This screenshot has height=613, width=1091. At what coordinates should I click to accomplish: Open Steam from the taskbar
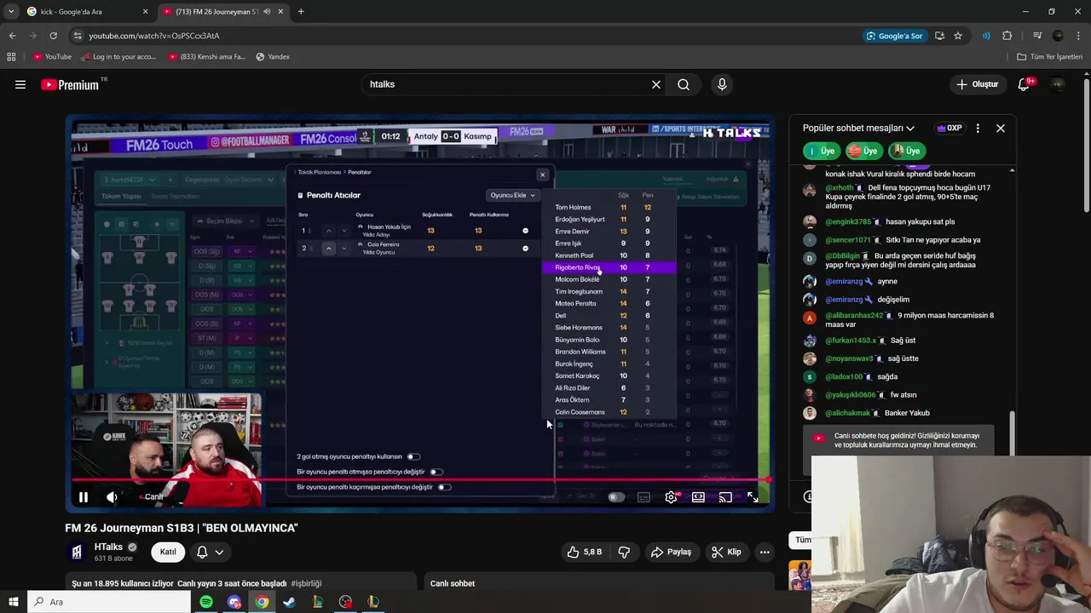pyautogui.click(x=290, y=602)
